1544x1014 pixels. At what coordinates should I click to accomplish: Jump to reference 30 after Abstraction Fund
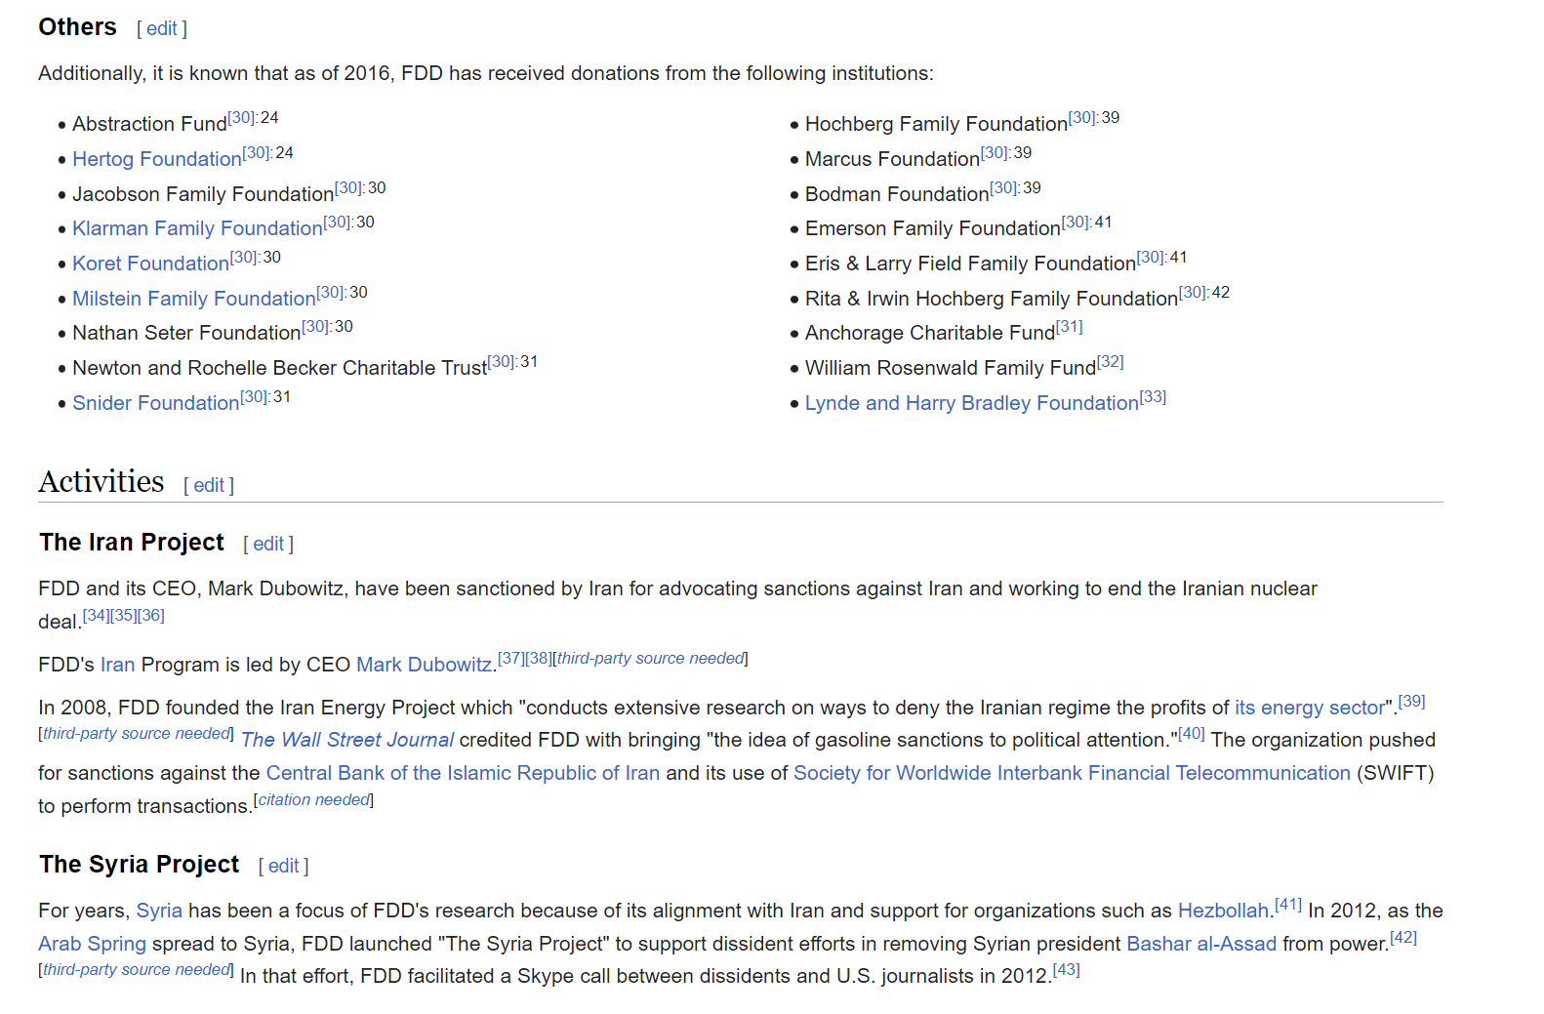coord(242,118)
